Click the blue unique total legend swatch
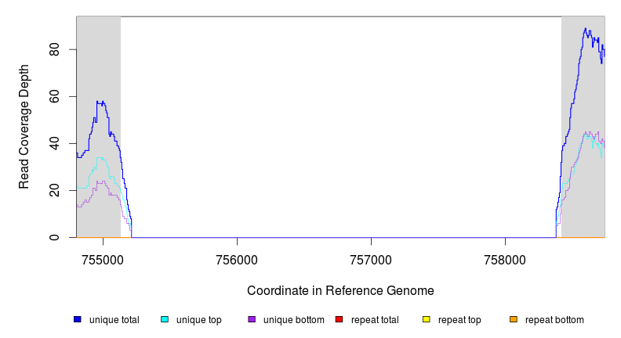The width and height of the screenshot is (621, 338). pos(78,320)
